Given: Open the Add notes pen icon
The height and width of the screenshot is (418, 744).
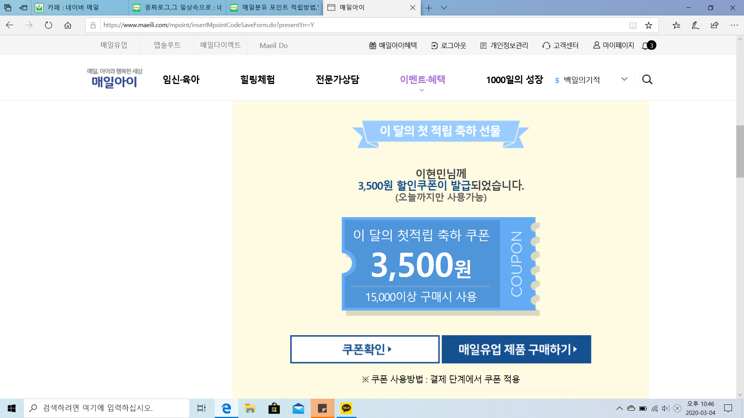Looking at the screenshot, I should pyautogui.click(x=695, y=25).
